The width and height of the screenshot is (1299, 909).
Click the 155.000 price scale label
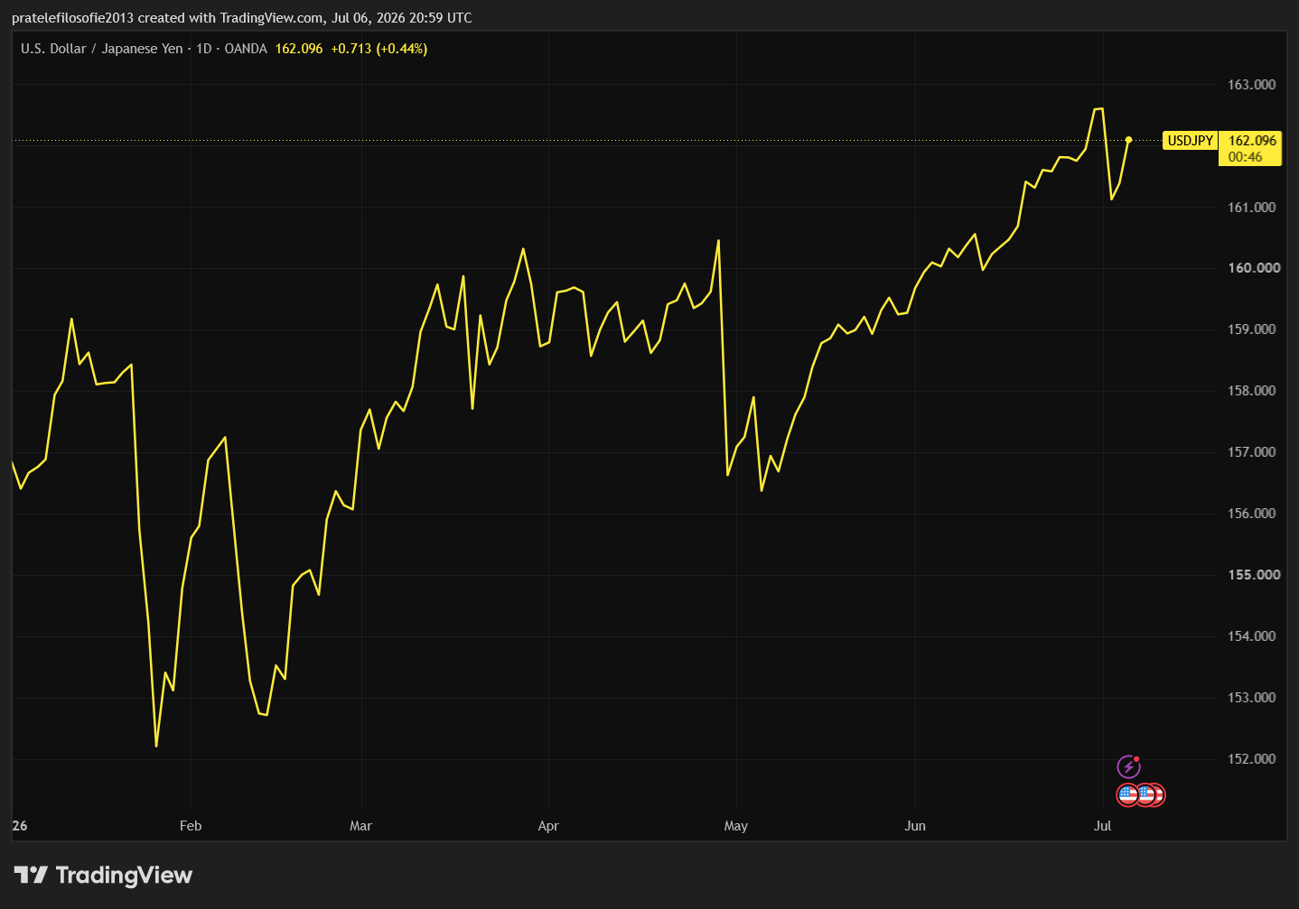1254,575
